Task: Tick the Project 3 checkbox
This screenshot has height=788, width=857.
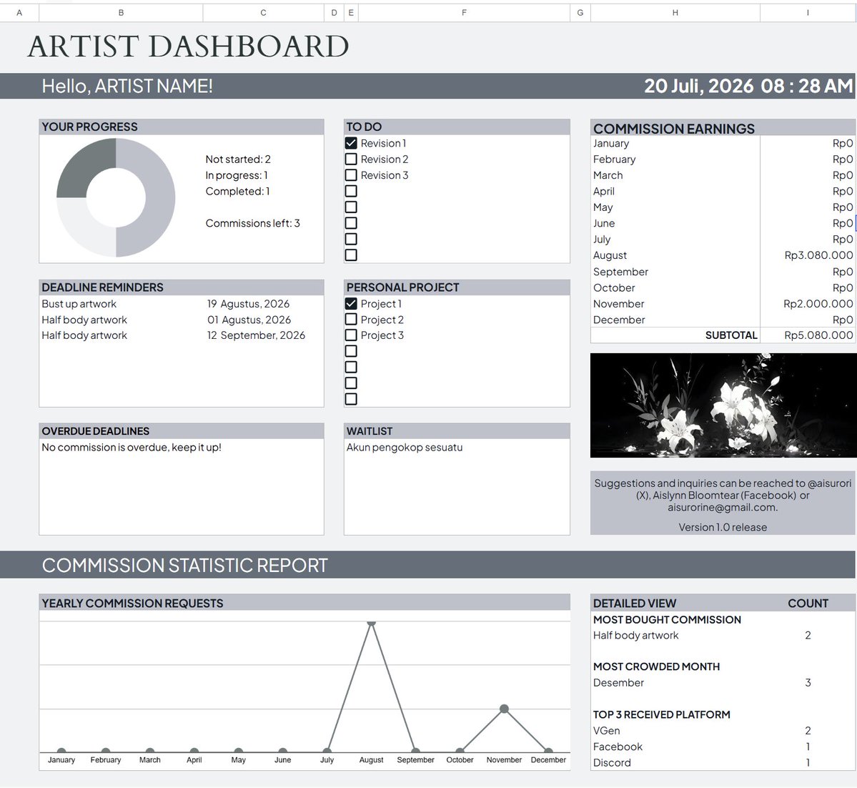Action: tap(351, 335)
